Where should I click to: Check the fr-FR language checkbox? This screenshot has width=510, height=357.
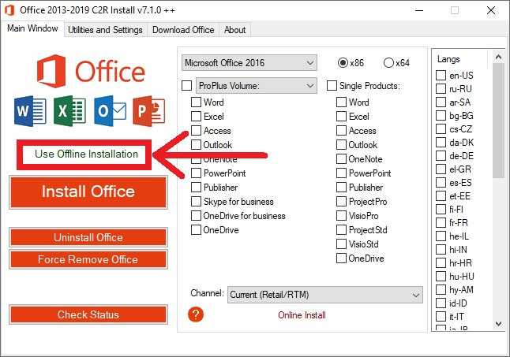coord(441,223)
